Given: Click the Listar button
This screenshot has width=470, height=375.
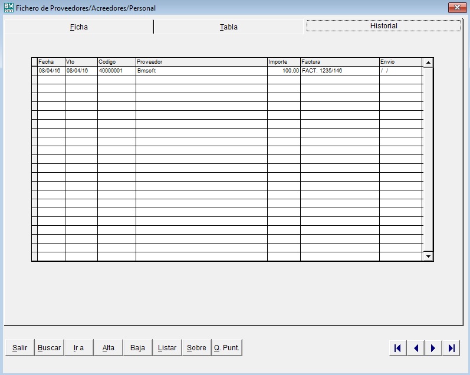Looking at the screenshot, I should tap(167, 348).
